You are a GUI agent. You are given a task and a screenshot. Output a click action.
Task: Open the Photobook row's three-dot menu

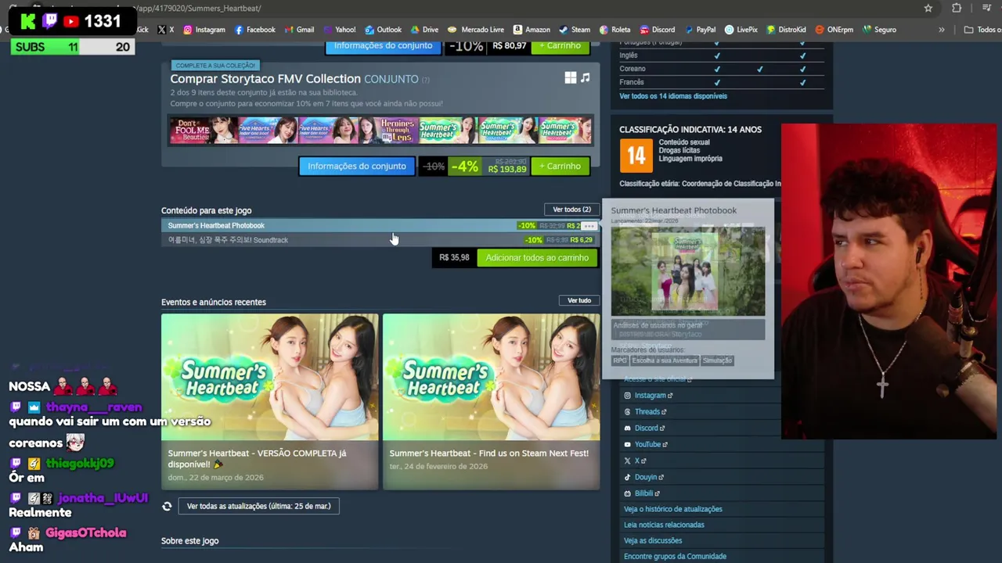[589, 226]
